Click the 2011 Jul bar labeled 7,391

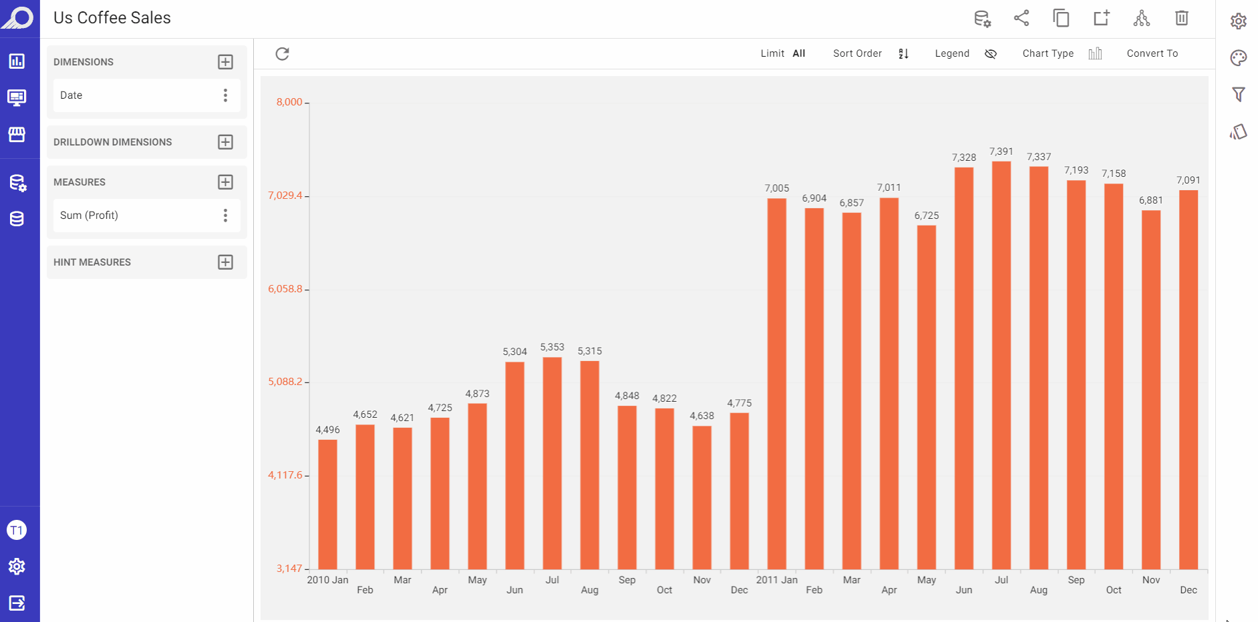[1001, 365]
